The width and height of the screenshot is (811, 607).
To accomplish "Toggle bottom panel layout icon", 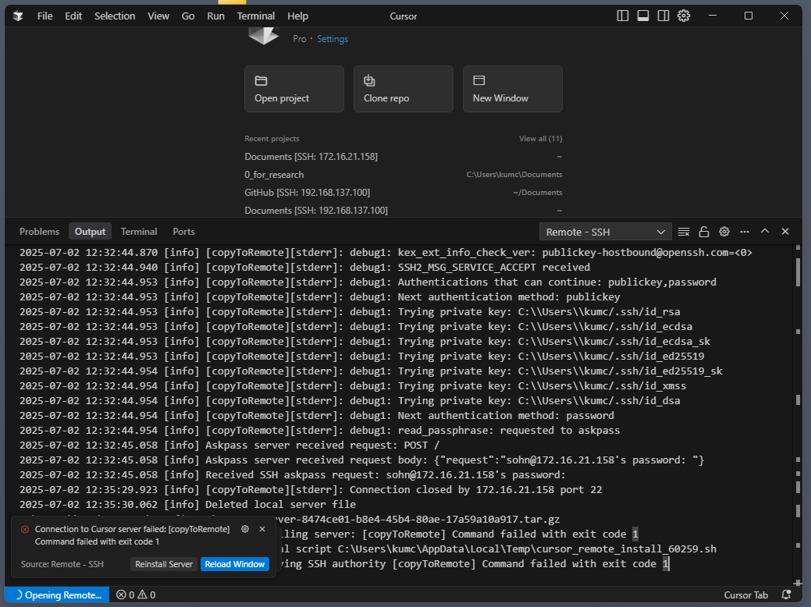I will pos(643,16).
